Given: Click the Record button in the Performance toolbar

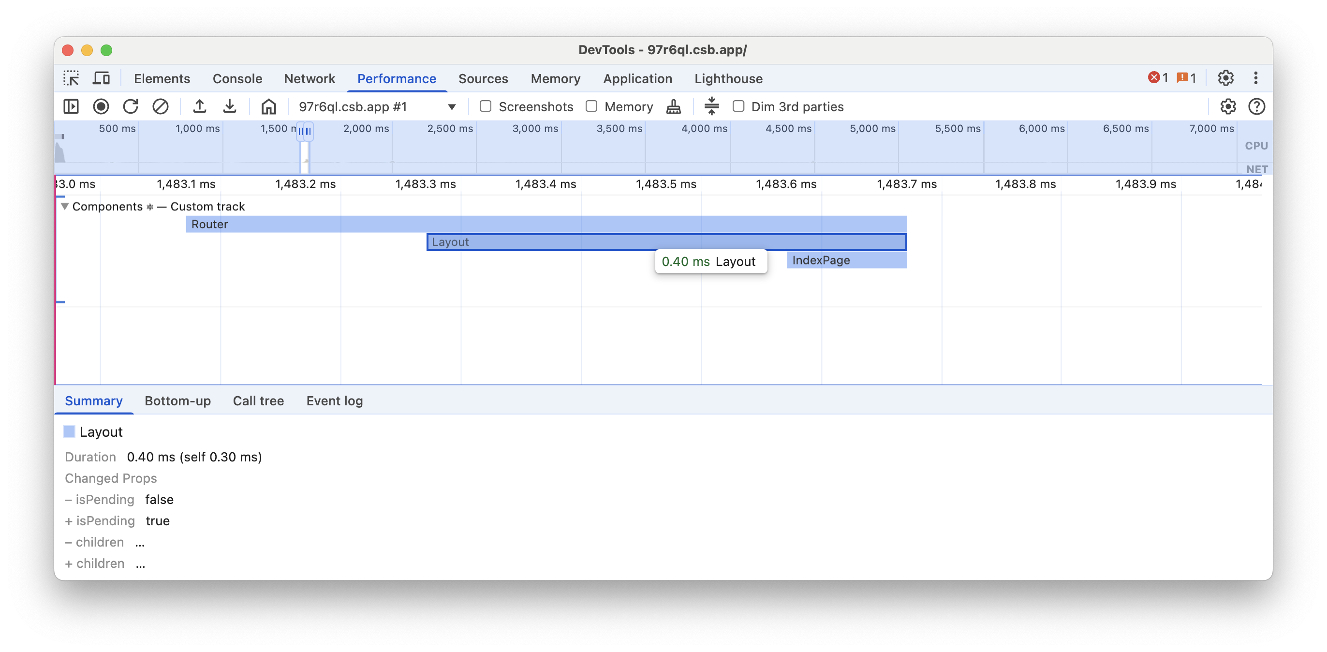Looking at the screenshot, I should (101, 107).
